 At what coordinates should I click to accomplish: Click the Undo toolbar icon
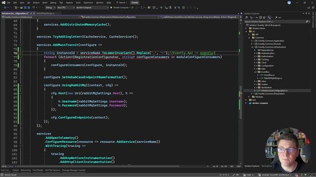coord(34,8)
